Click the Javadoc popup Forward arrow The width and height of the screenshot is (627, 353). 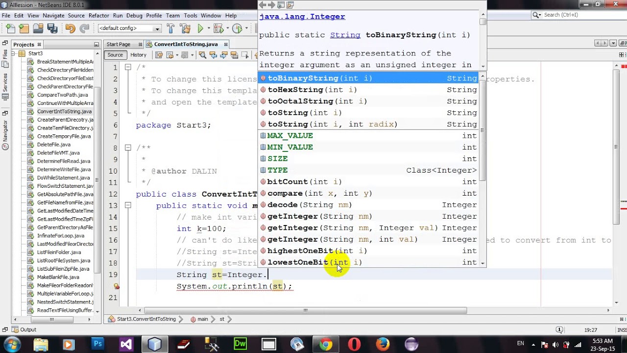pos(271,5)
